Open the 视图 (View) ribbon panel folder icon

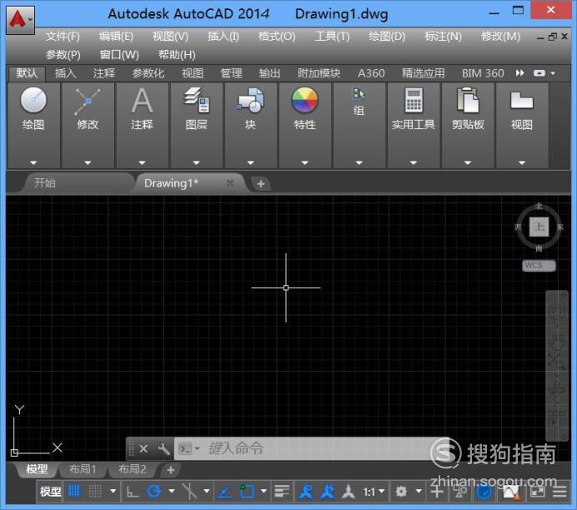[x=522, y=100]
